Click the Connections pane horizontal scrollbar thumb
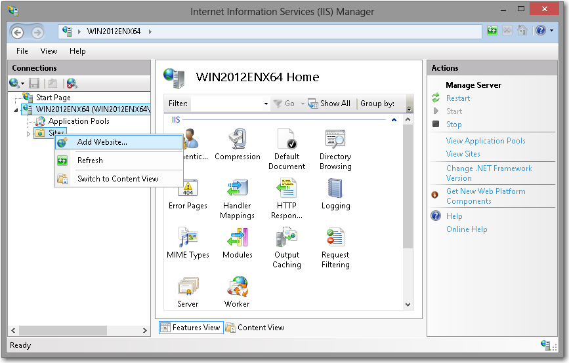 click(x=63, y=330)
